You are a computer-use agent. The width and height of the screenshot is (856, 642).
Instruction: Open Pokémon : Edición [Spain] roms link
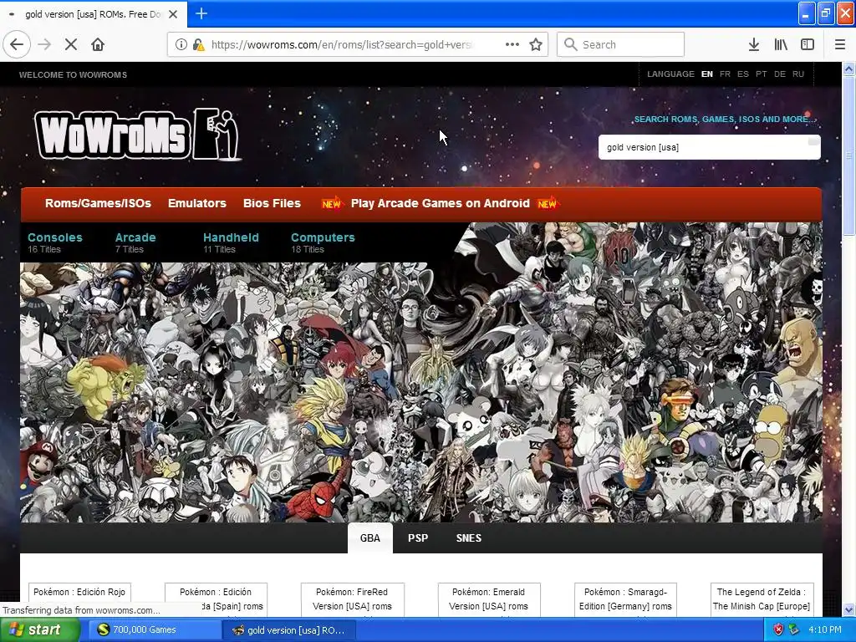[x=216, y=599]
